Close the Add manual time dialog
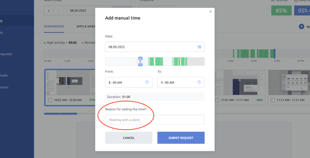 pyautogui.click(x=210, y=12)
